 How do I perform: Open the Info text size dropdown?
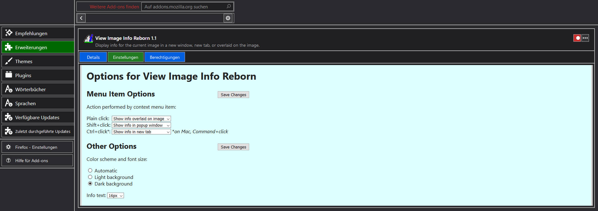tap(116, 195)
